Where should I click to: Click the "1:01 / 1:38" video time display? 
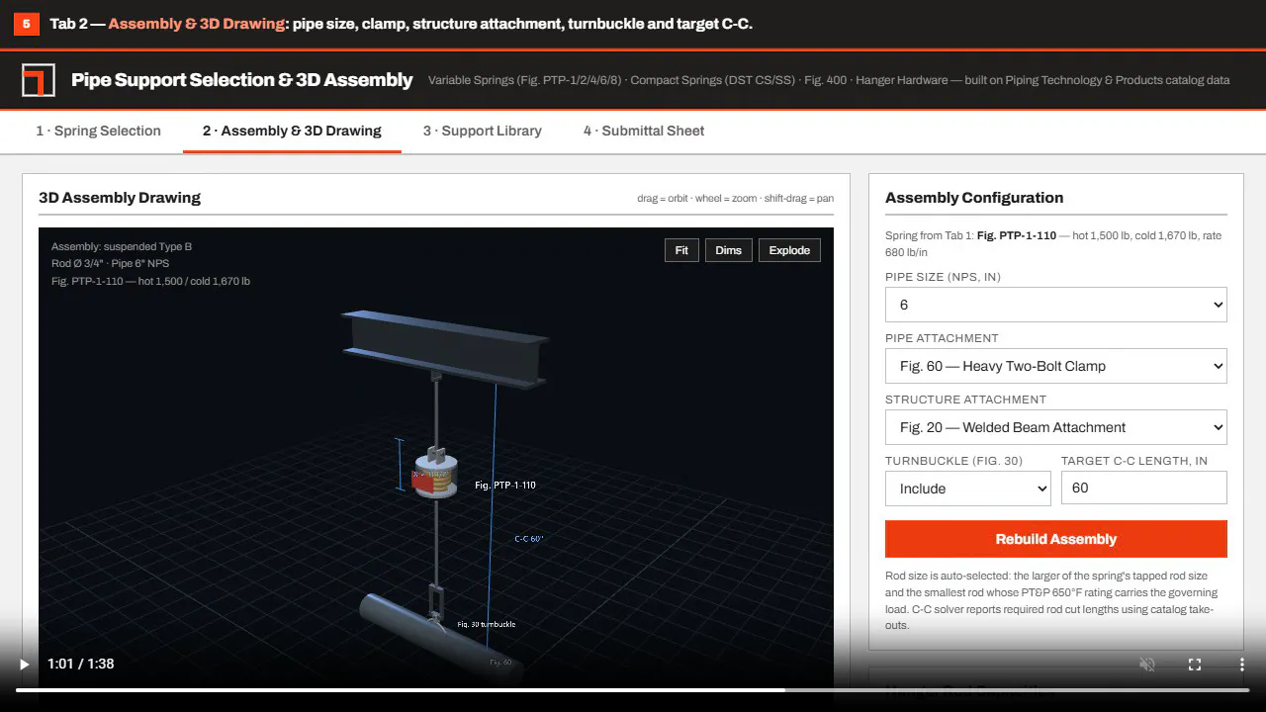(81, 665)
